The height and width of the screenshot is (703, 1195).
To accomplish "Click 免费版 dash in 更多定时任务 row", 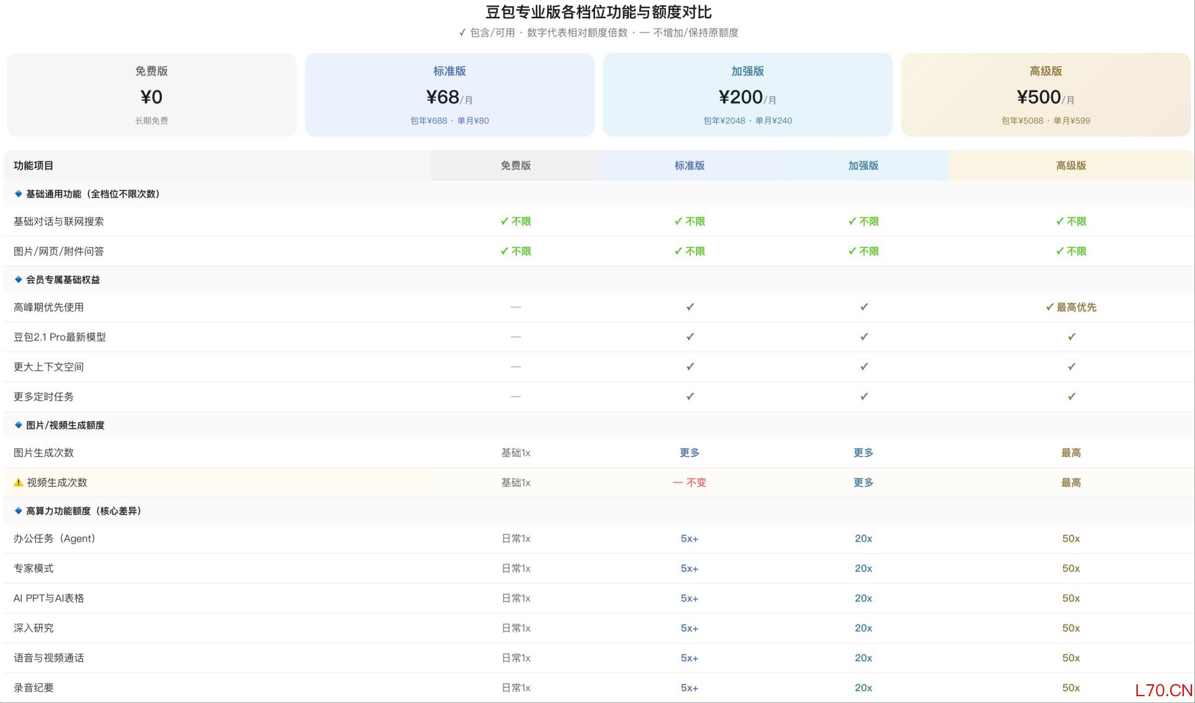I will point(515,397).
